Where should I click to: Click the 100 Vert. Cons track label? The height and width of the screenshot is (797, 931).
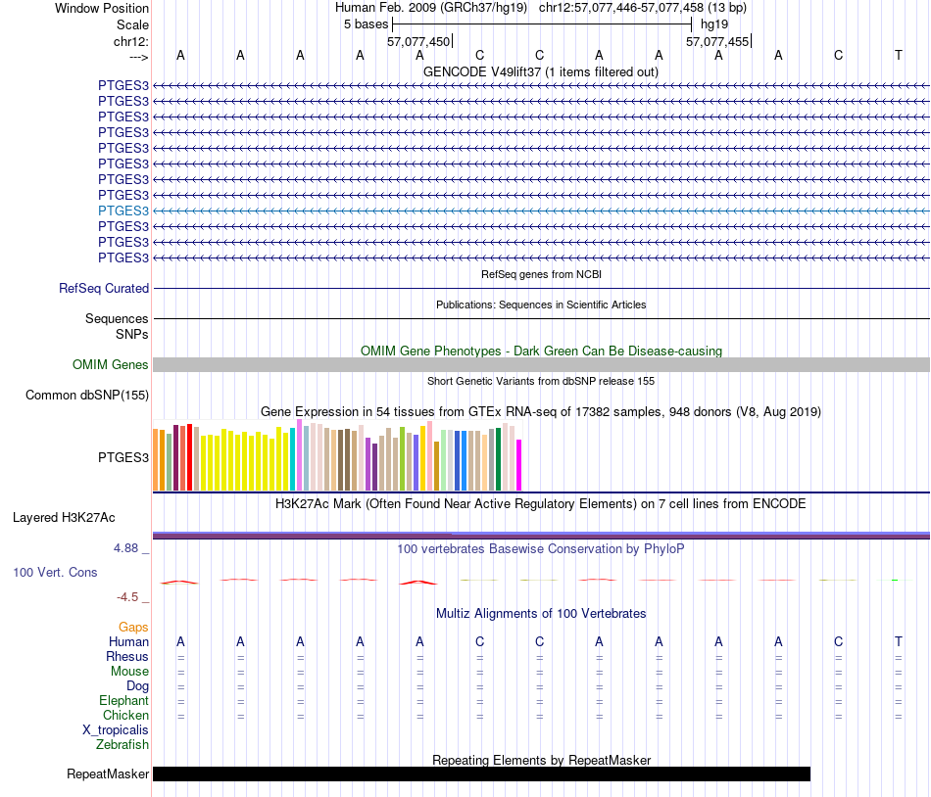click(55, 572)
